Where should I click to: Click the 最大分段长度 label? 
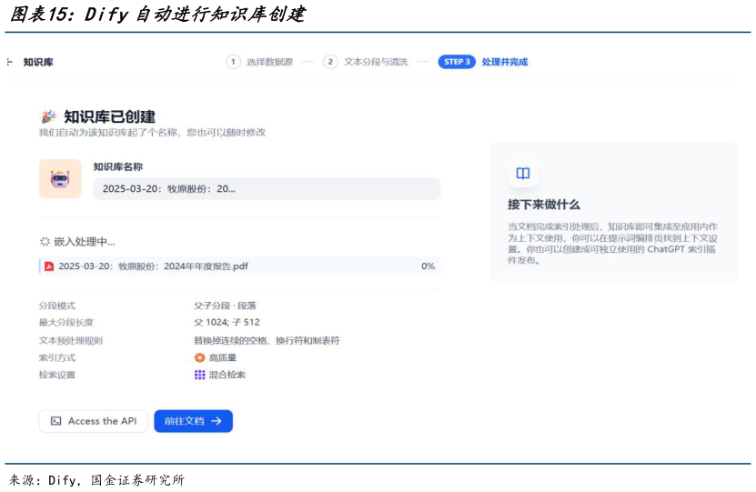click(x=66, y=322)
